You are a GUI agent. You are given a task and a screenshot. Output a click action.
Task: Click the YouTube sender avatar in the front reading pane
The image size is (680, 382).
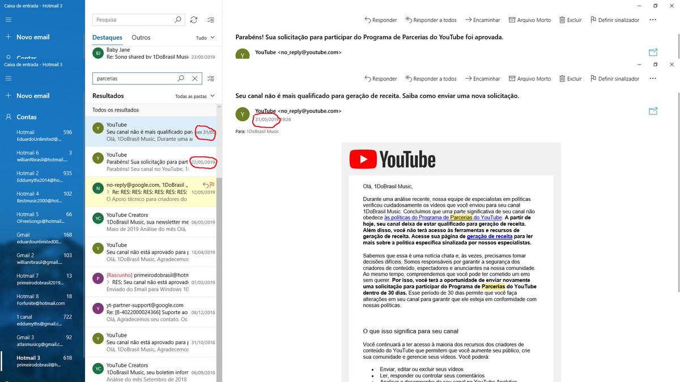(243, 114)
